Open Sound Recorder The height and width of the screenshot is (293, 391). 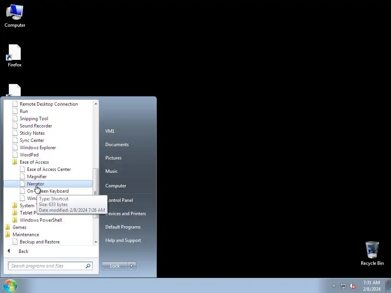(36, 126)
